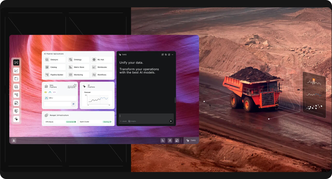This screenshot has height=179, width=332.
Task: Open the Monitoring tile
Action: (x=78, y=75)
